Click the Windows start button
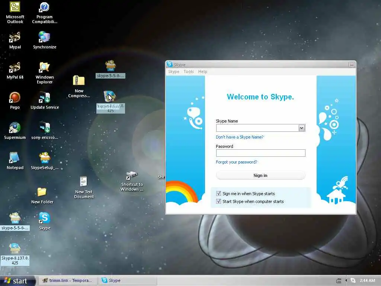Screen dimensions: 381x286 pos(16,281)
